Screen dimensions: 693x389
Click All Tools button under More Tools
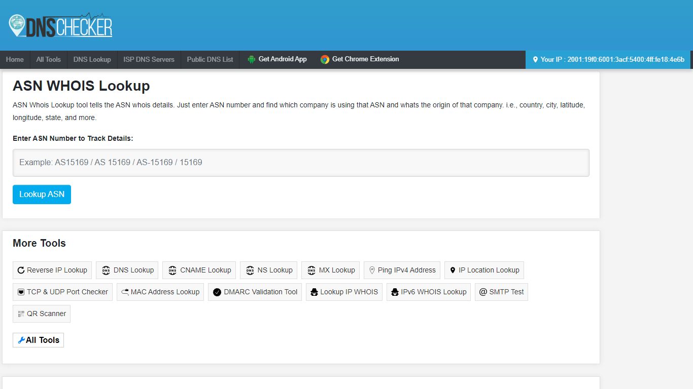(x=38, y=340)
